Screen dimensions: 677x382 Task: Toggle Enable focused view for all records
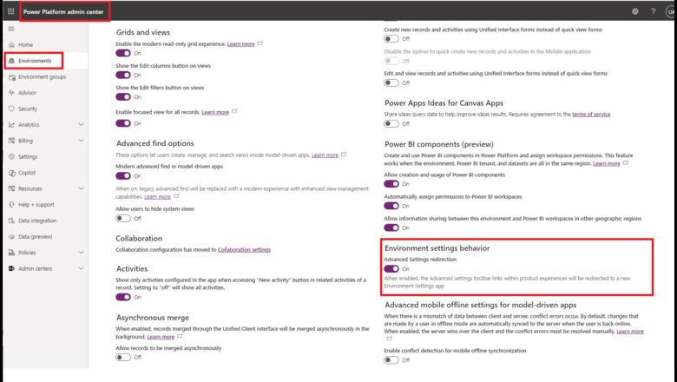coord(123,123)
